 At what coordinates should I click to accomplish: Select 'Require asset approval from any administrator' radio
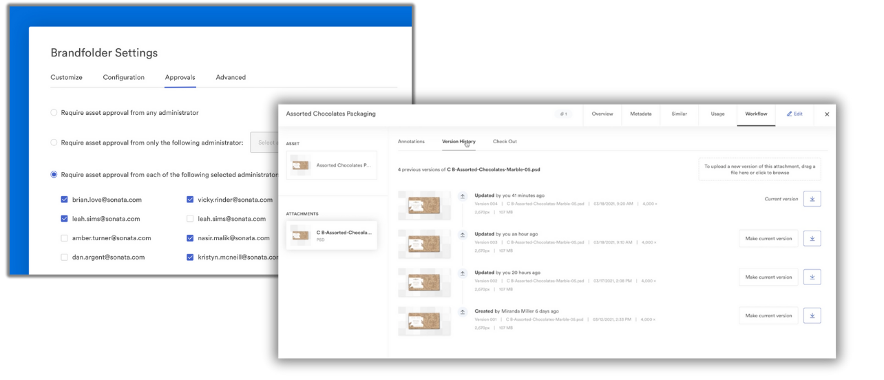[x=54, y=112]
